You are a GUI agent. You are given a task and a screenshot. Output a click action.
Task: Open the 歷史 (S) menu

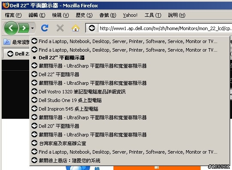[x=84, y=15]
